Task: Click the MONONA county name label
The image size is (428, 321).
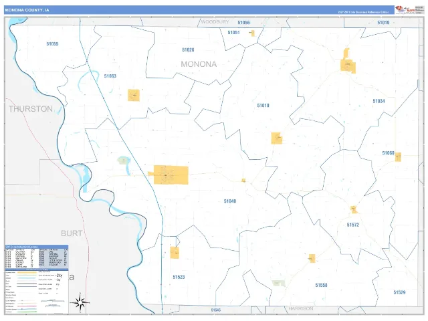Action: (199, 64)
